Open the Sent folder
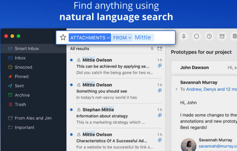The height and width of the screenshot is (151, 237). click(33, 86)
